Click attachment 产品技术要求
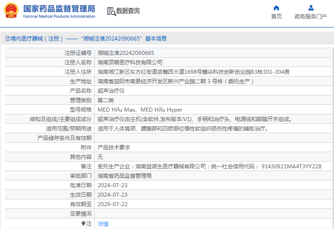 pos(114,148)
